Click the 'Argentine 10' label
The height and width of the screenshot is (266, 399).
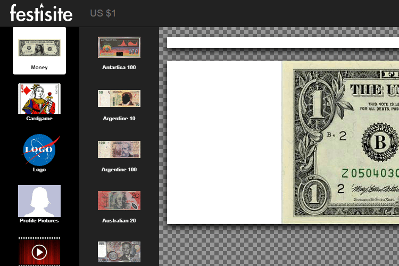pyautogui.click(x=119, y=118)
